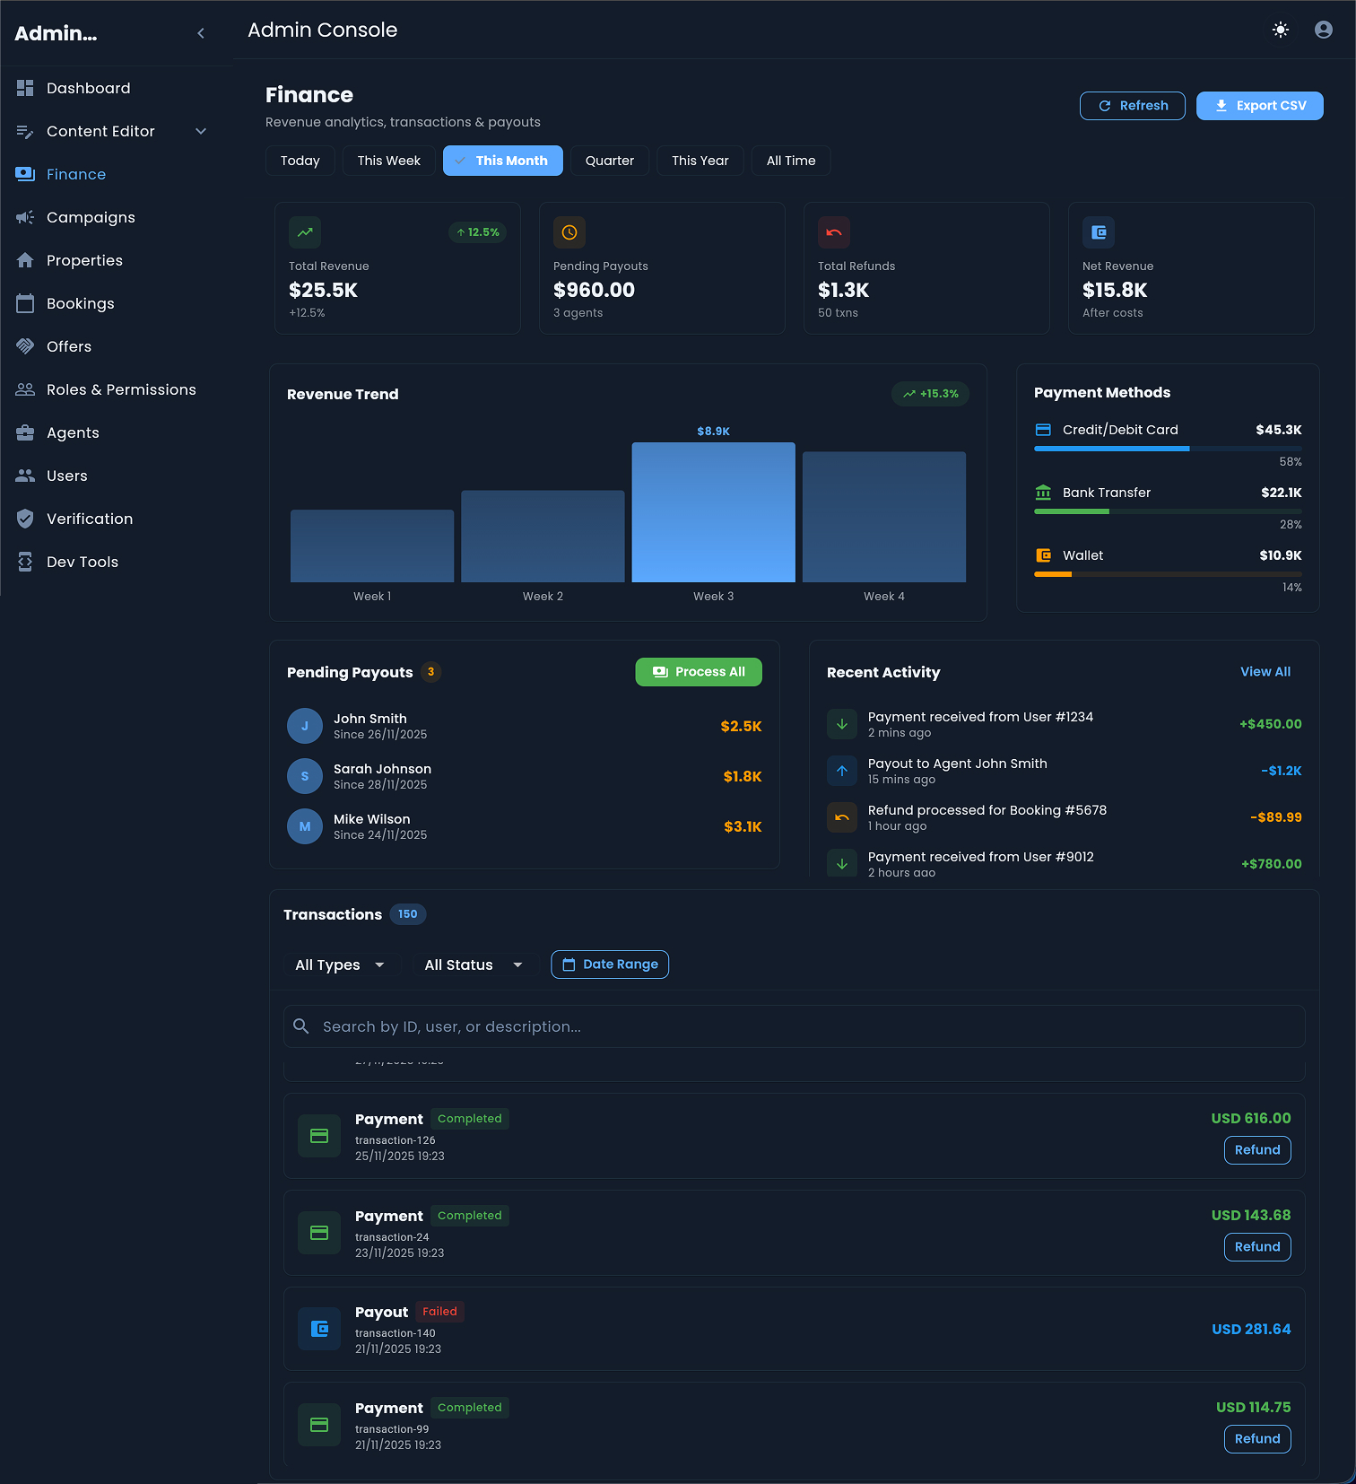Image resolution: width=1356 pixels, height=1484 pixels.
Task: Refund transaction-99 payment
Action: point(1257,1439)
